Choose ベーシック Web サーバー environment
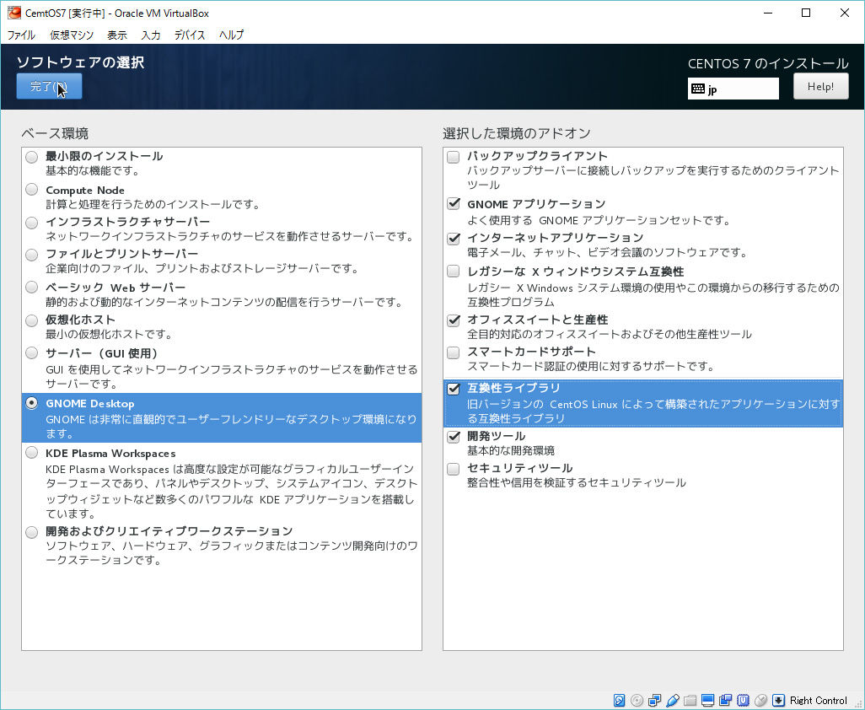Screen dimensions: 865x710 [x=32, y=287]
